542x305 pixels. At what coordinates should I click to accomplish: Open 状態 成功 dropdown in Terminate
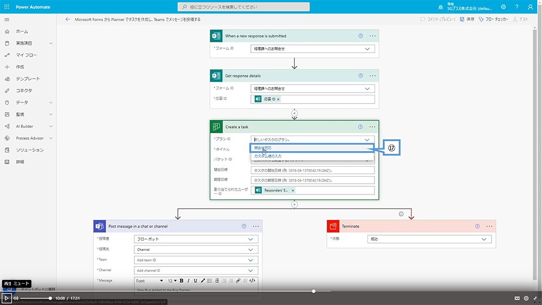tap(429, 239)
